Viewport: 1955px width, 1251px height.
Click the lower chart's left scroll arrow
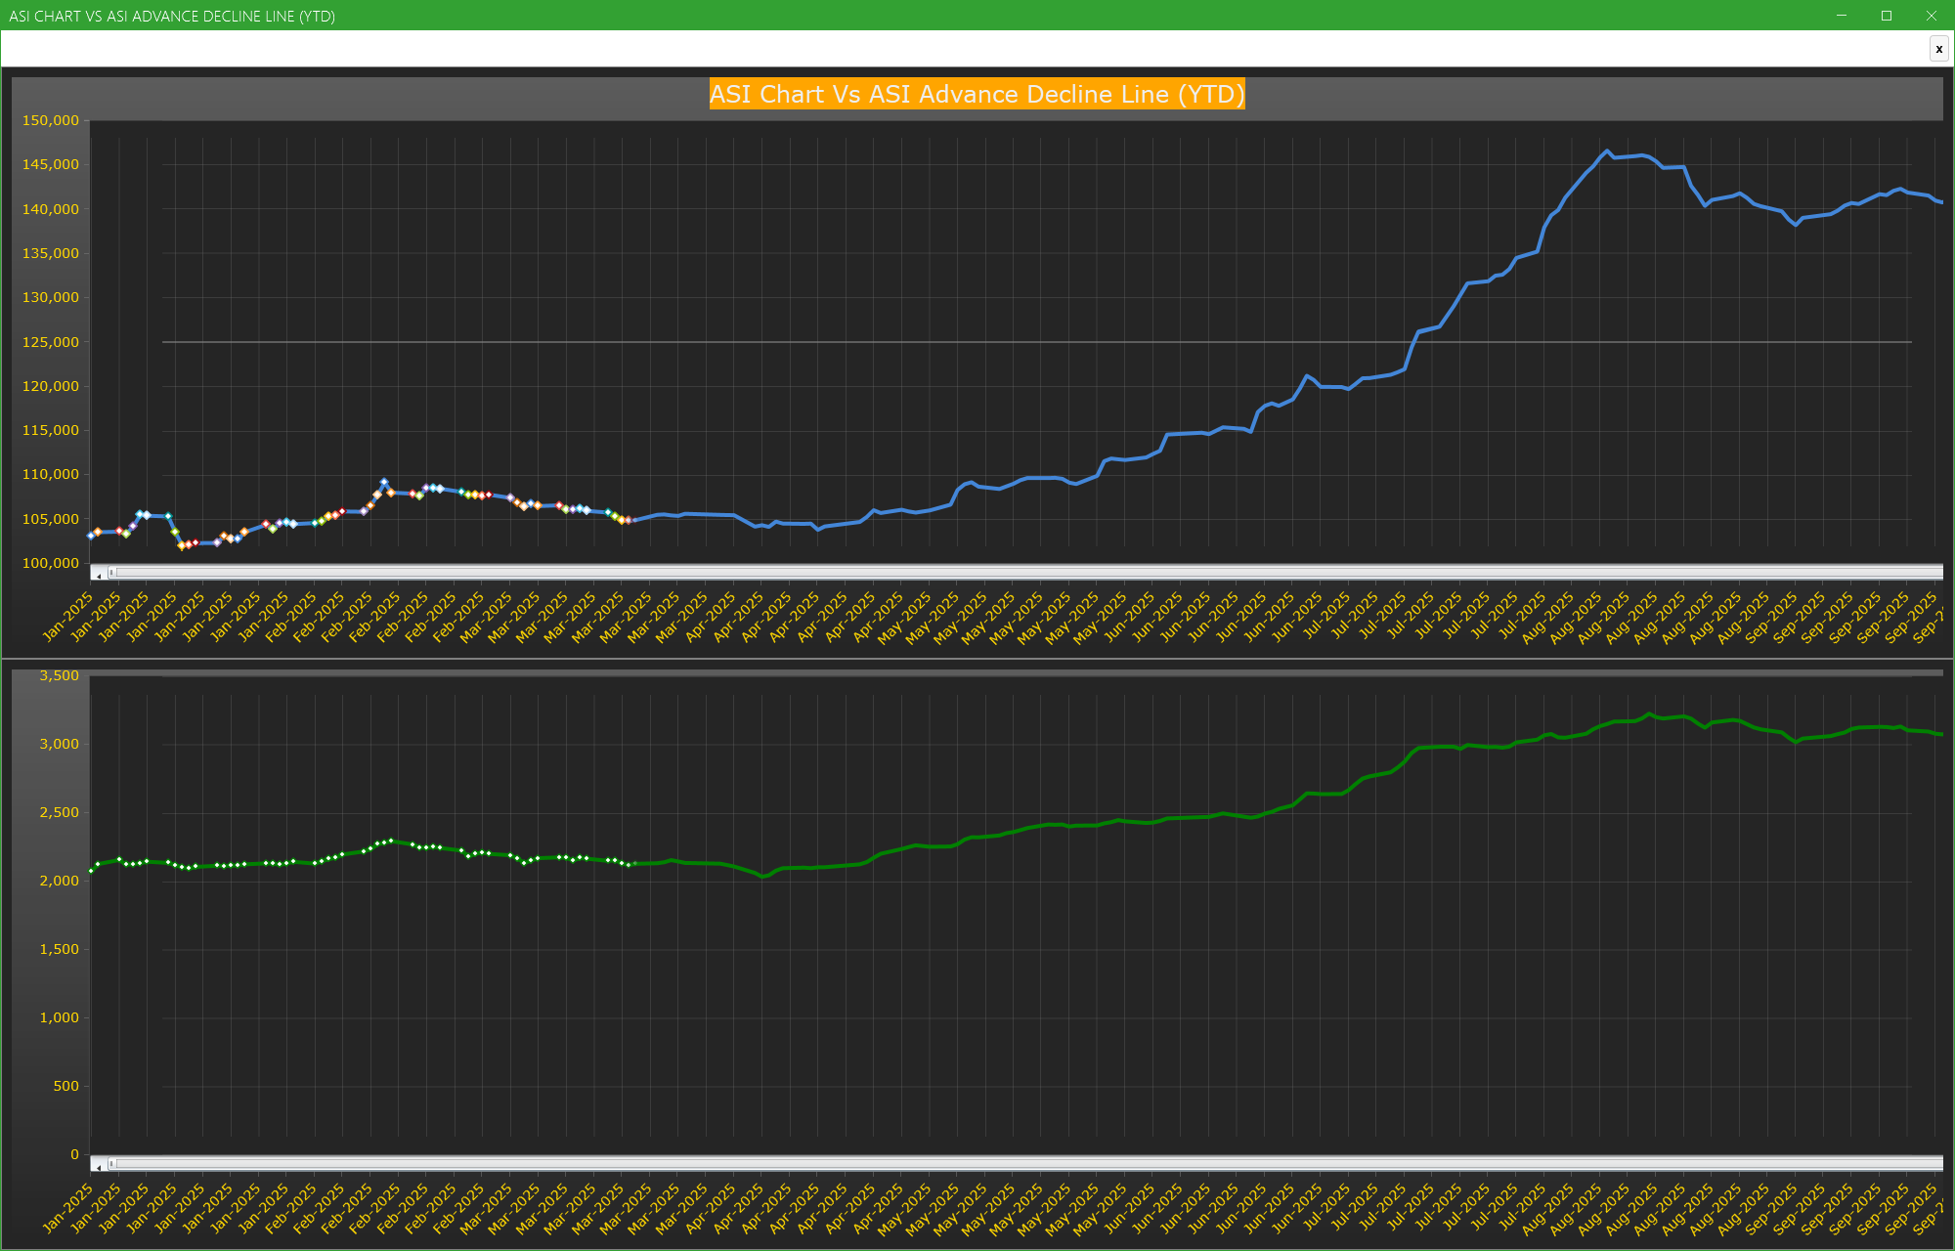pos(99,1165)
